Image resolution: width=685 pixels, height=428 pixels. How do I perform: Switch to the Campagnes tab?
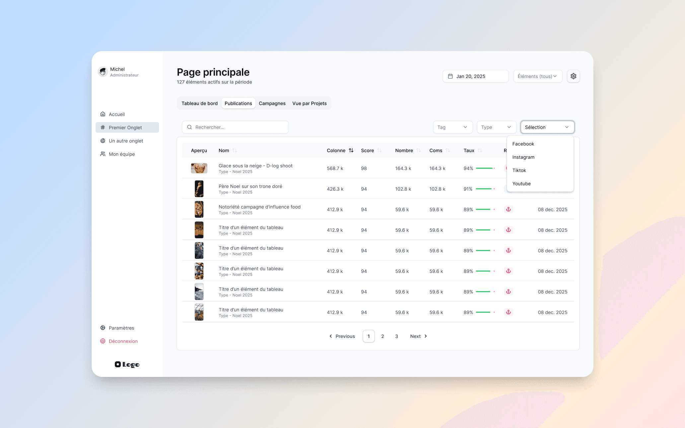272,103
